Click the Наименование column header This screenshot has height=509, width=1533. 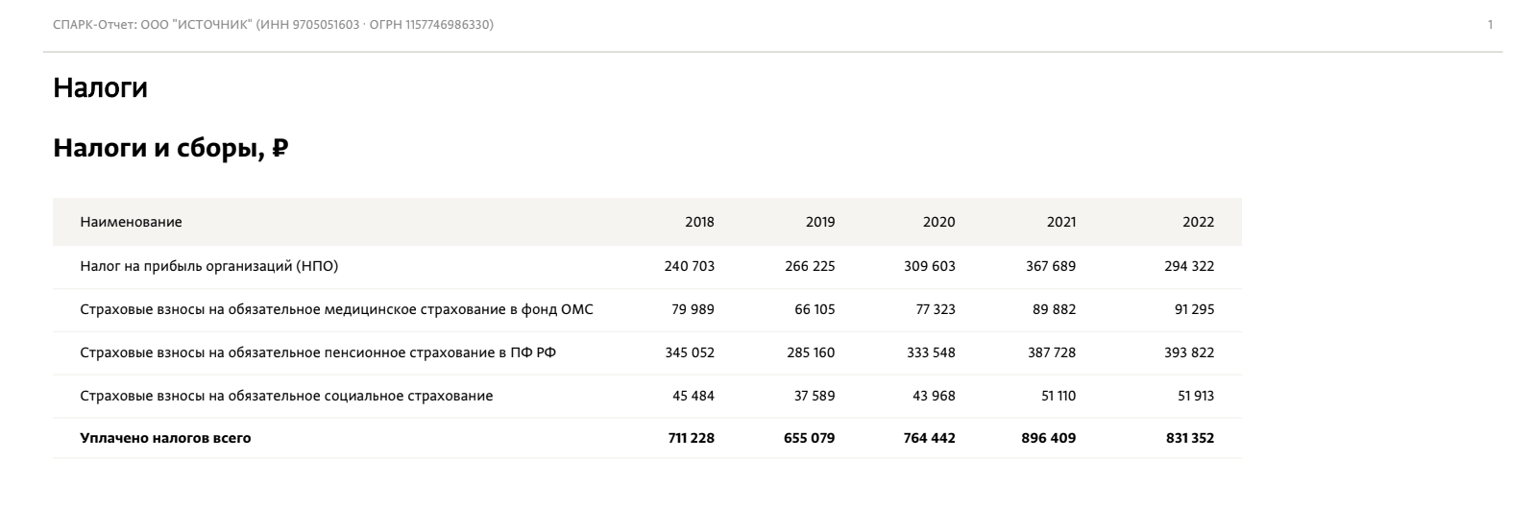point(131,222)
